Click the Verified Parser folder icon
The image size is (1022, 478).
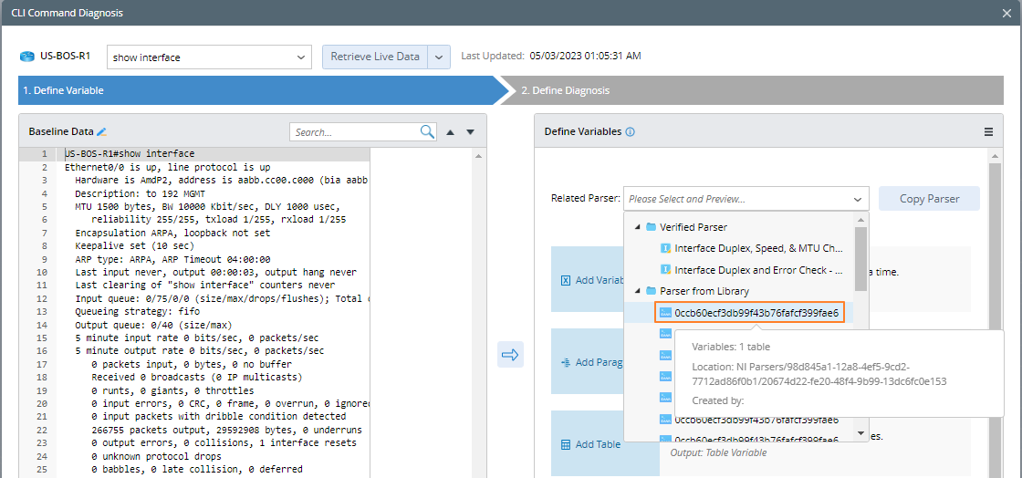pyautogui.click(x=651, y=227)
